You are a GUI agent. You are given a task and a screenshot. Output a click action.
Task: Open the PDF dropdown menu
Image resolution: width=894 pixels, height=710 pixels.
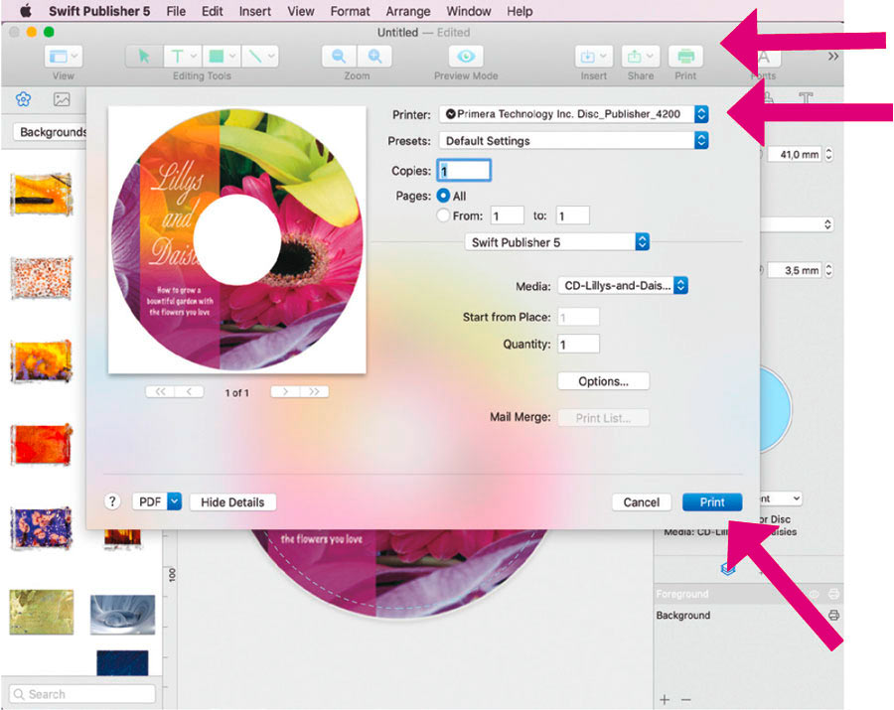tap(157, 501)
